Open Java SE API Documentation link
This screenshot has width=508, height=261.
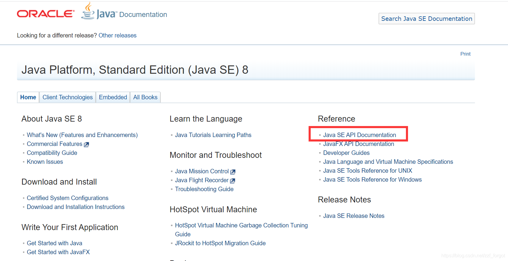(x=359, y=135)
